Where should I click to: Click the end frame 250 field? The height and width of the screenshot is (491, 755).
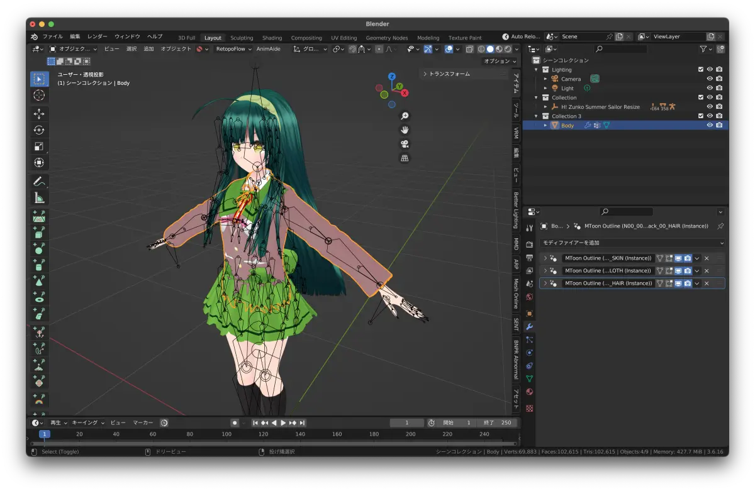click(x=497, y=423)
